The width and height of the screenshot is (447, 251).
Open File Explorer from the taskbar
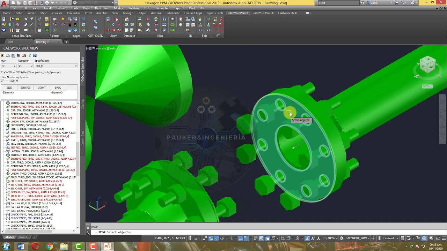pos(64,246)
